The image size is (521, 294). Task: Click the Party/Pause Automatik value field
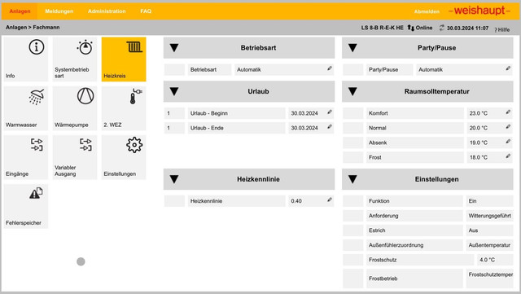[x=464, y=69]
